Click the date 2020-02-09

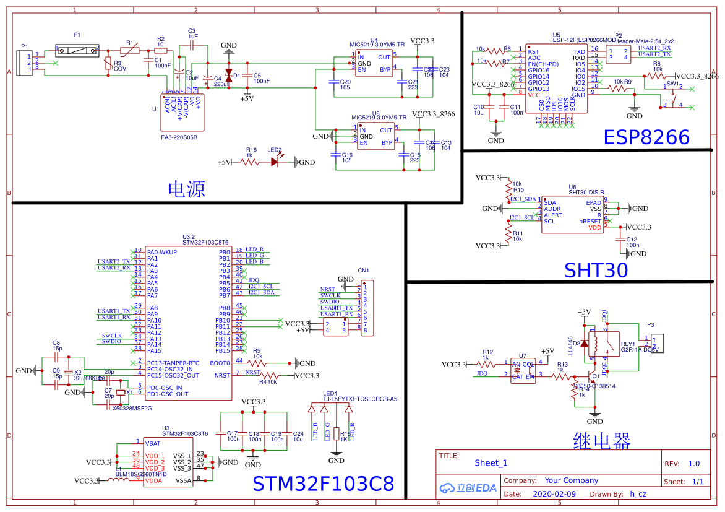point(554,494)
